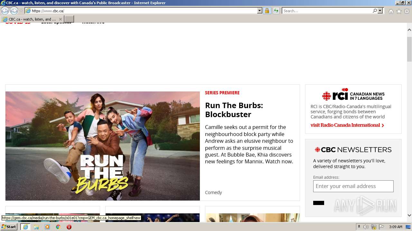Click the SERIES PREMIERE label

(222, 93)
